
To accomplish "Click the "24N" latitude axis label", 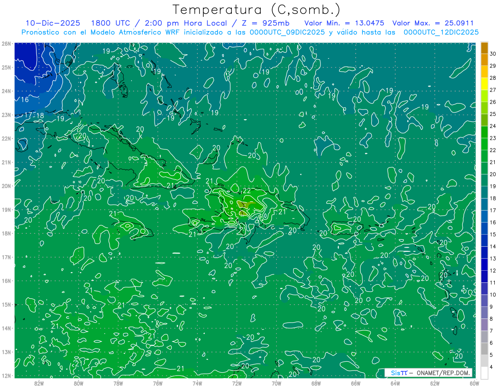I will [6, 91].
